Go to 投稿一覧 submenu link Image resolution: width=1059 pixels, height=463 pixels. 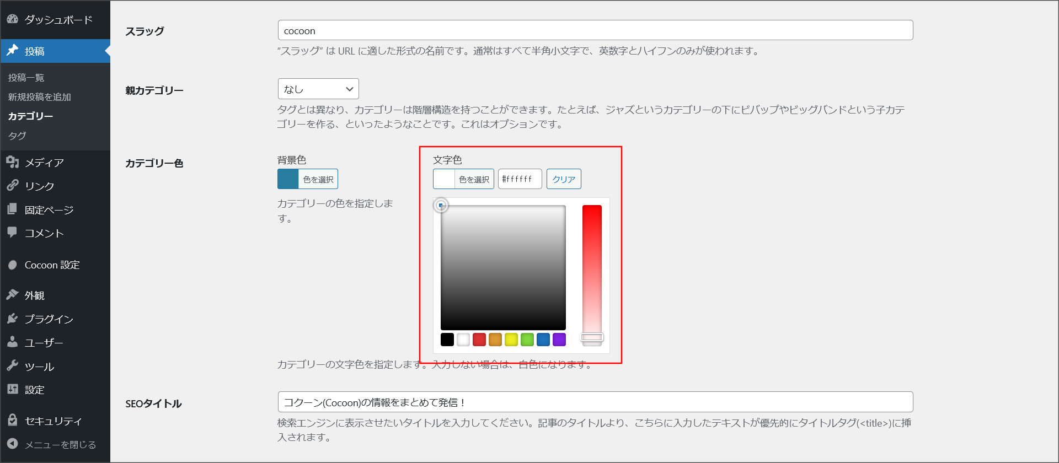[x=26, y=78]
